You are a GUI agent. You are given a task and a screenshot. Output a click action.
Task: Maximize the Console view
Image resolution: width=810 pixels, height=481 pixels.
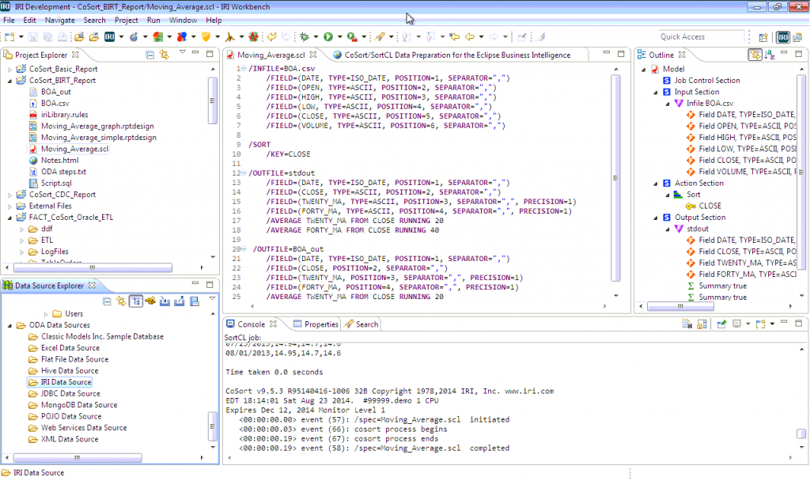pyautogui.click(x=798, y=321)
